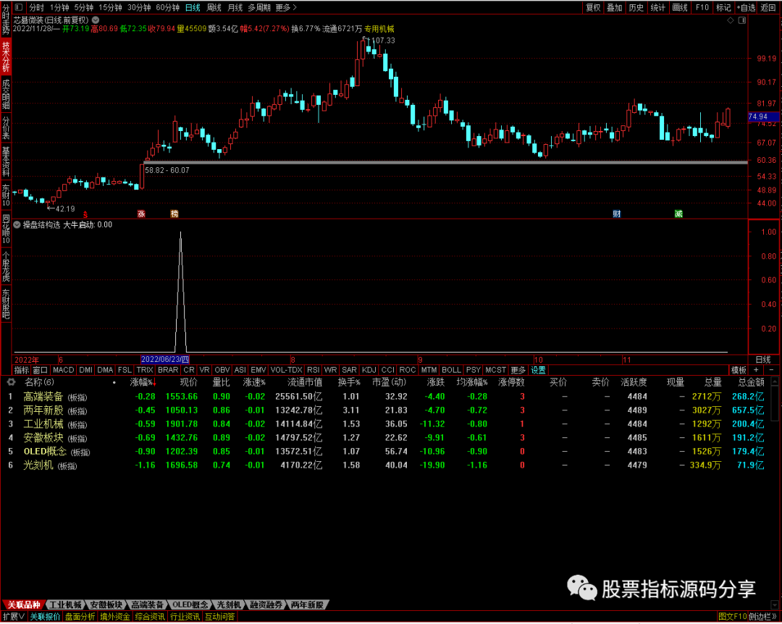Open 个股龙虎 sidebar tab
The width and height of the screenshot is (782, 624).
tap(6, 267)
